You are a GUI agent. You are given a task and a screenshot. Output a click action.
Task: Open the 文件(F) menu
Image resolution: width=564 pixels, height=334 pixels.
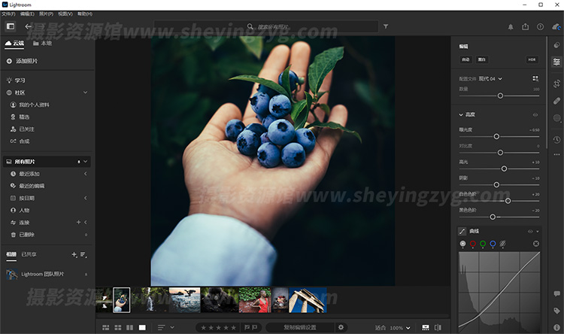click(8, 14)
